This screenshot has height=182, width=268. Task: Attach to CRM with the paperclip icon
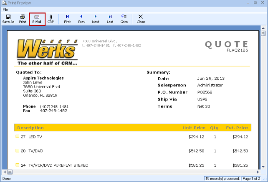51,19
